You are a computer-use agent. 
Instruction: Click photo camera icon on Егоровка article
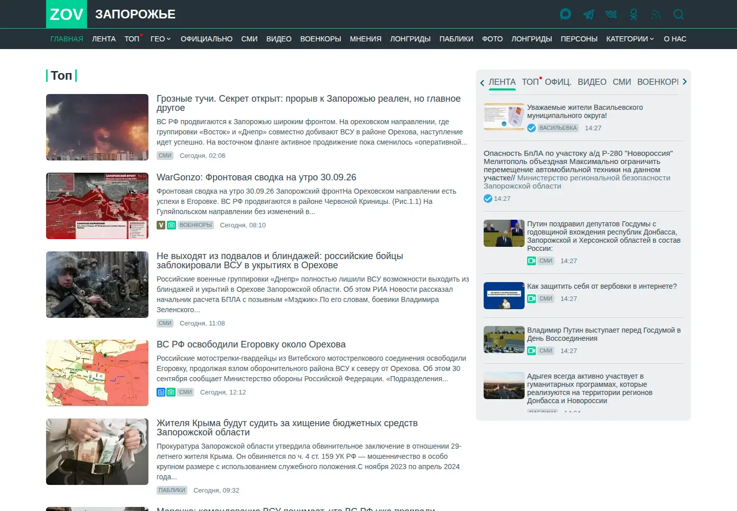click(x=171, y=392)
